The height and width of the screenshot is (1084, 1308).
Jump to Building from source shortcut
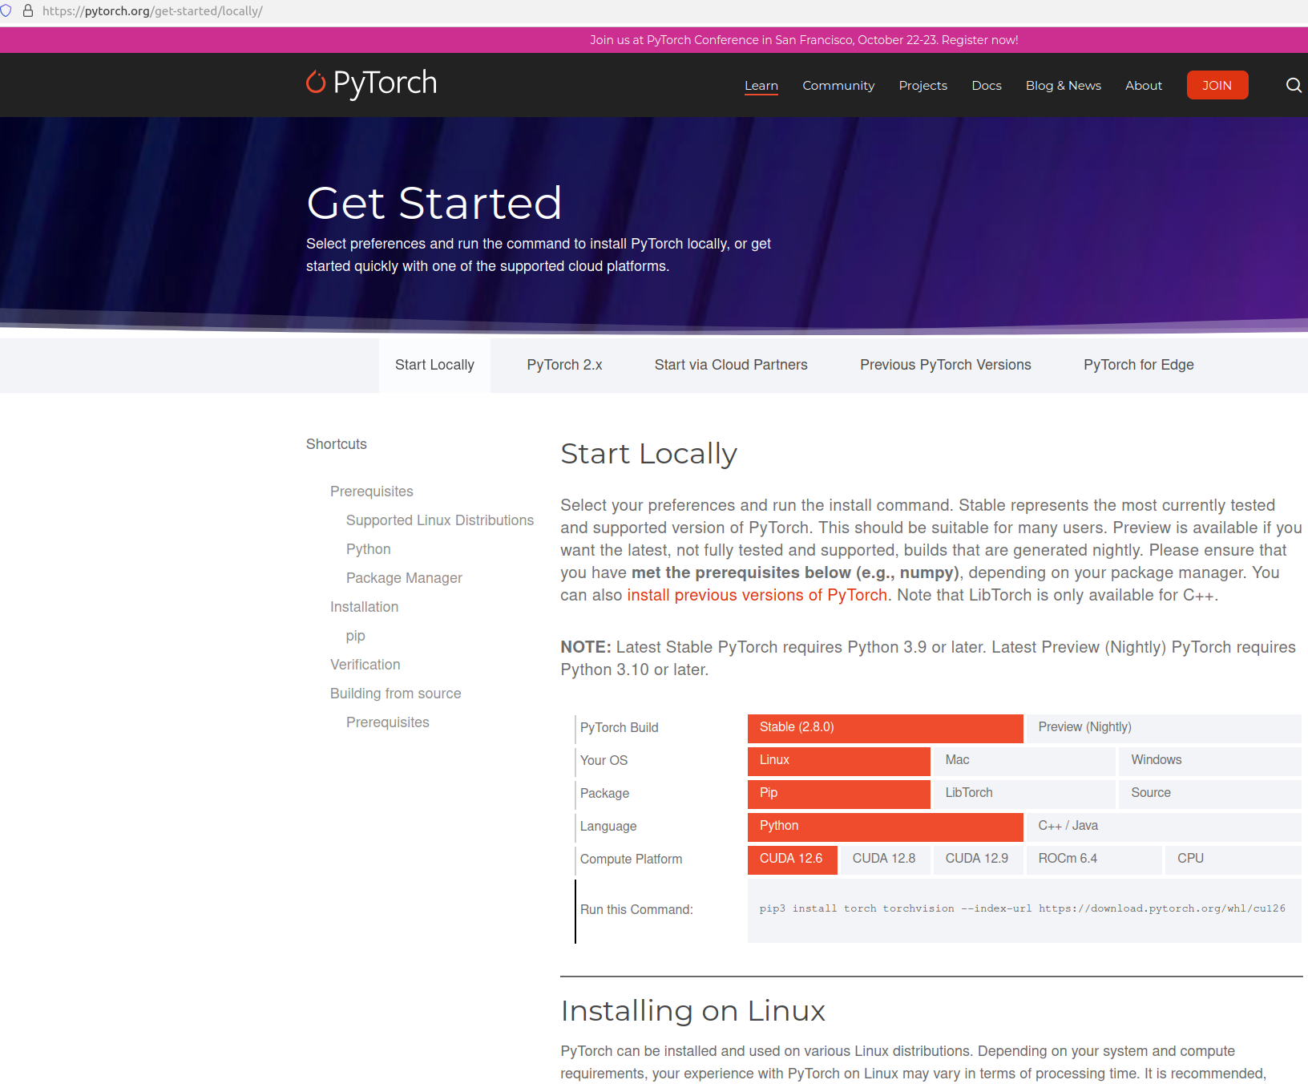(x=396, y=694)
